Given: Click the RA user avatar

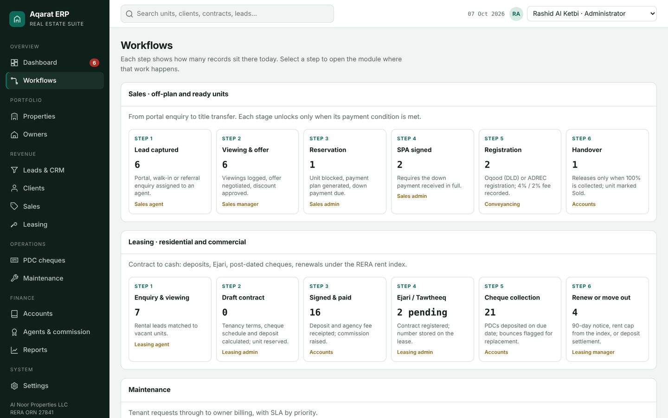Looking at the screenshot, I should click(x=516, y=14).
